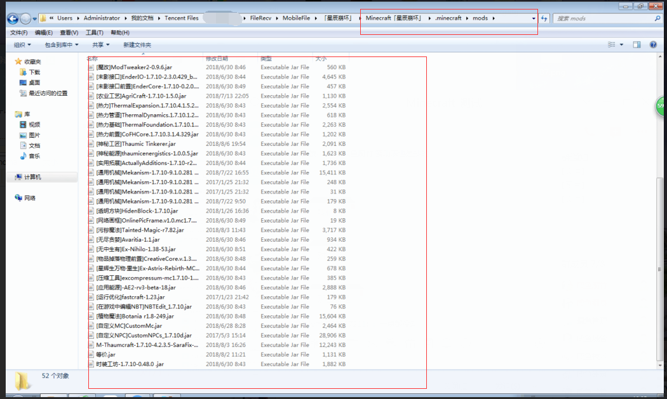The width and height of the screenshot is (667, 399).
Task: Click the 新建文件夹 button
Action: [x=137, y=45]
